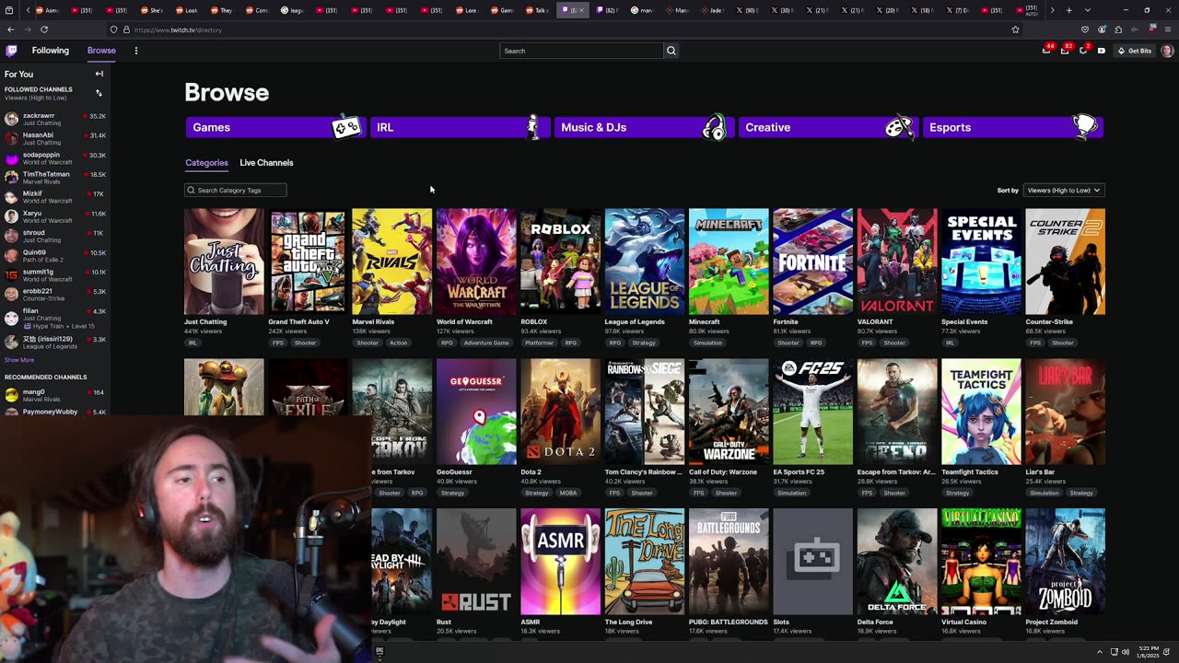Click browser reload button
The height and width of the screenshot is (663, 1179).
point(43,29)
